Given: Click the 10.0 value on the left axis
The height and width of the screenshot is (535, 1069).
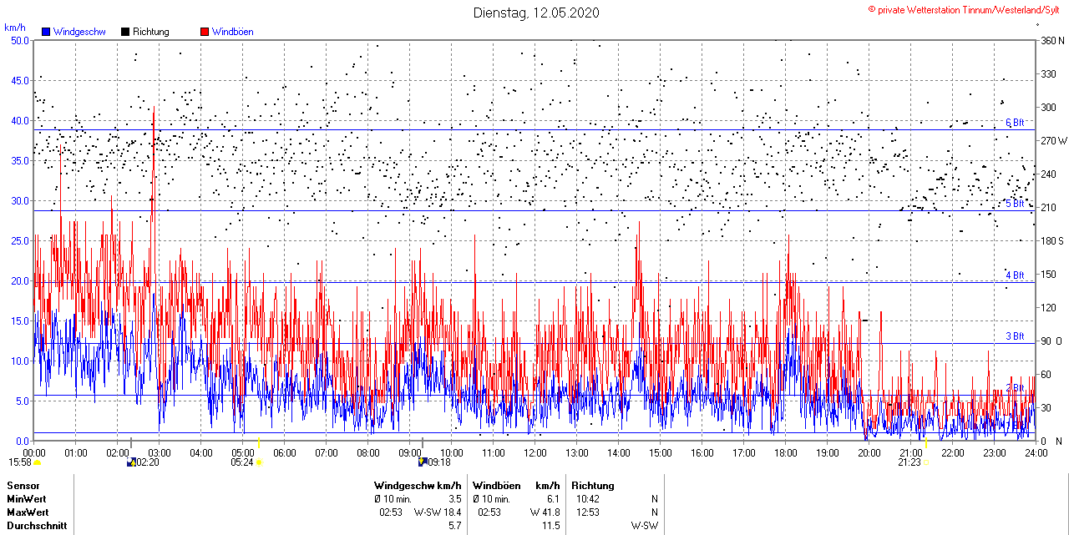Looking at the screenshot, I should pos(20,361).
